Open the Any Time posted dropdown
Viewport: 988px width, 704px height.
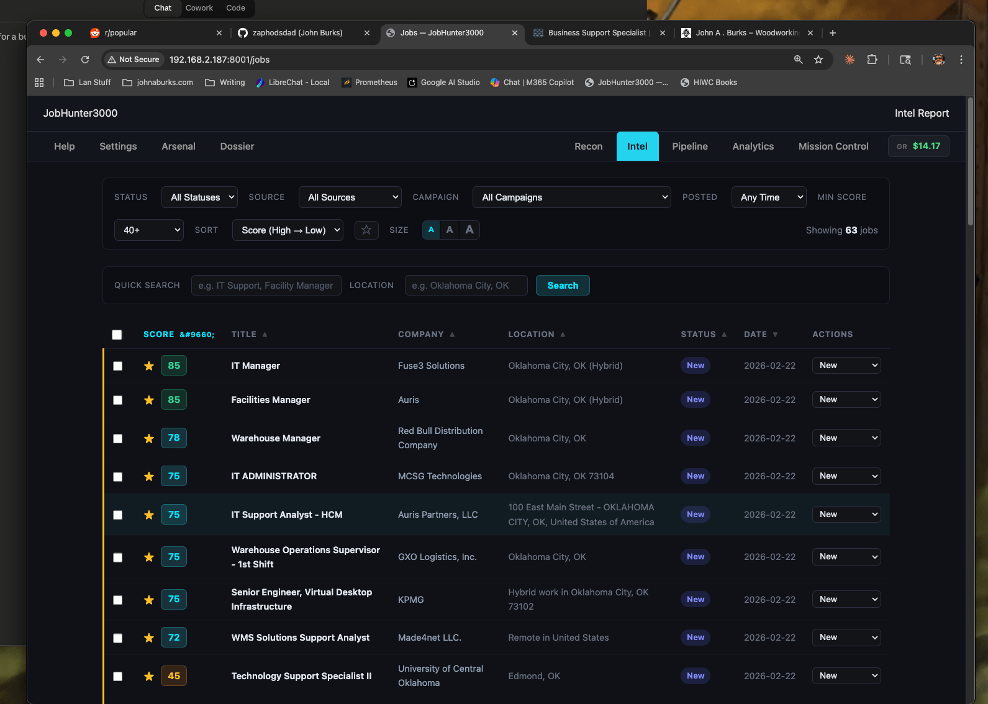(769, 197)
